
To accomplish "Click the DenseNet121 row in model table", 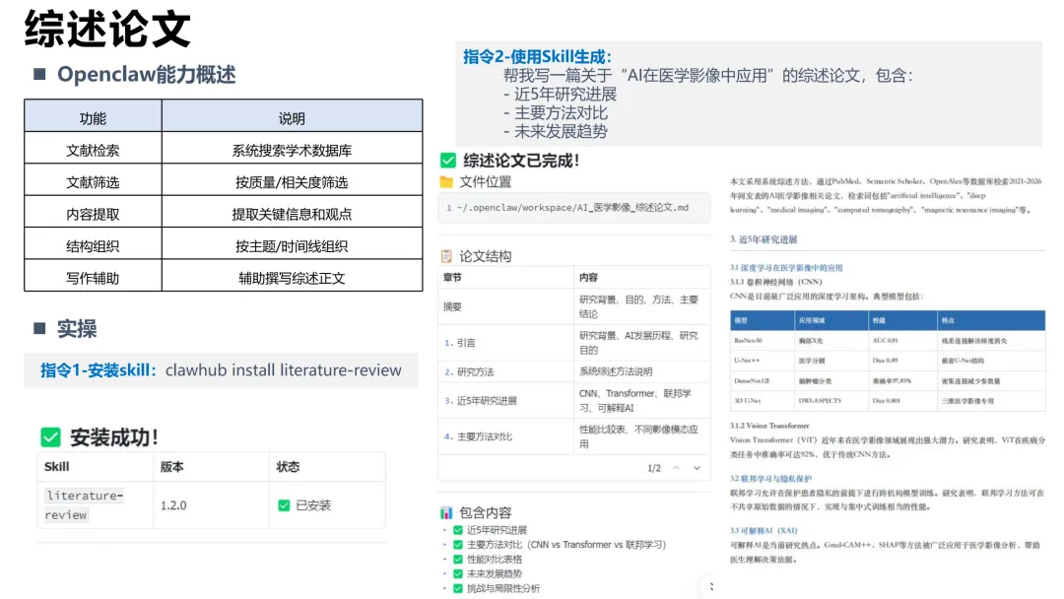I will 888,380.
